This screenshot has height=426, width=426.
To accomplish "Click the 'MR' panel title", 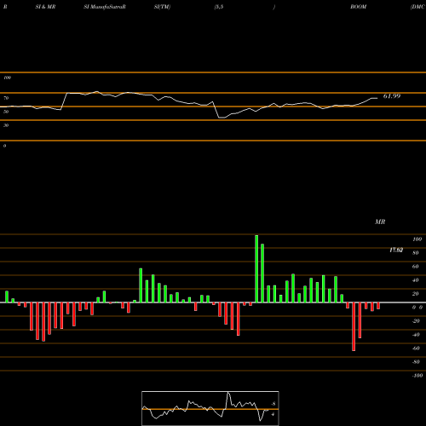I will click(380, 222).
